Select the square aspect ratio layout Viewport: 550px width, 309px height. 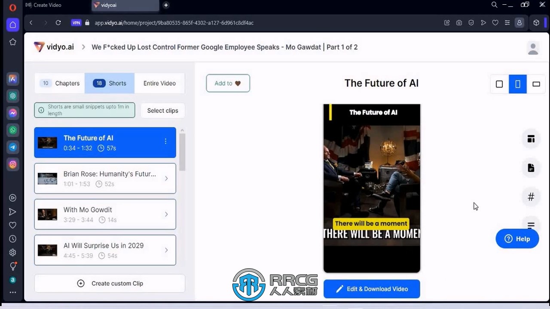point(499,84)
